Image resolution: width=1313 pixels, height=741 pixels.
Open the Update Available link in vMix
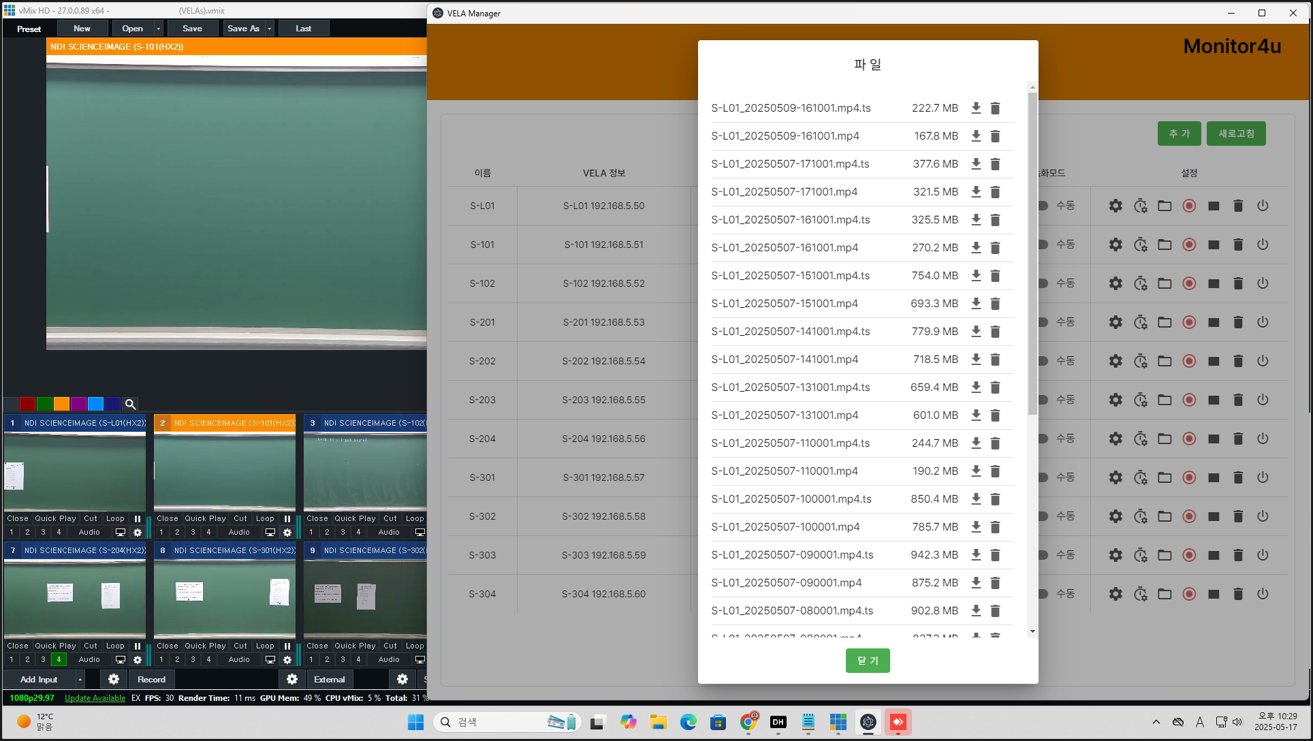coord(95,698)
